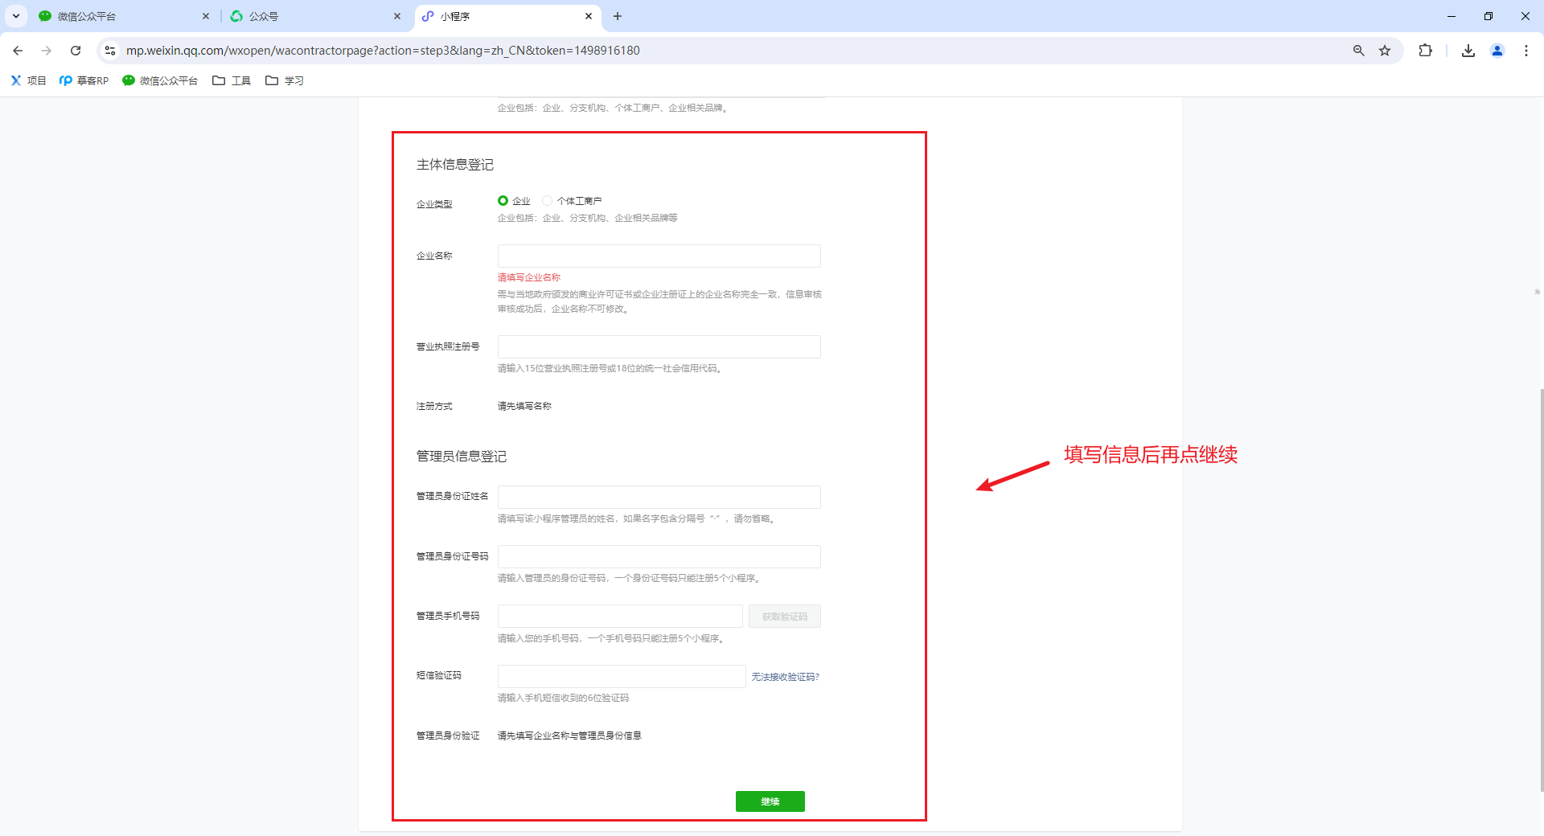Click the green 继续 button
The height and width of the screenshot is (836, 1544).
pyautogui.click(x=770, y=801)
